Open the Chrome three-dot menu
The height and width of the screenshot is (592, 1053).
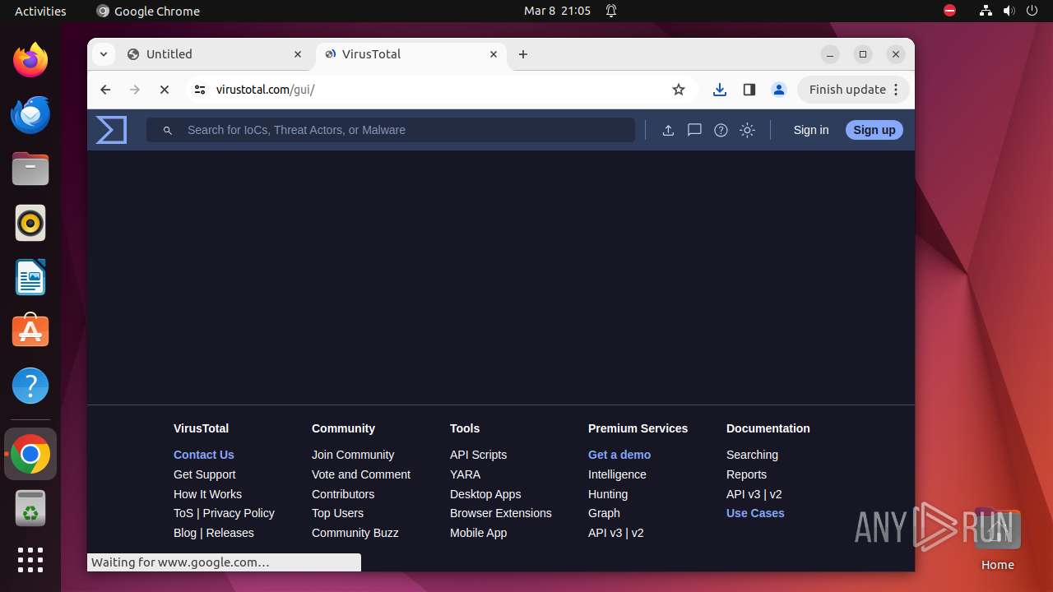coord(897,90)
